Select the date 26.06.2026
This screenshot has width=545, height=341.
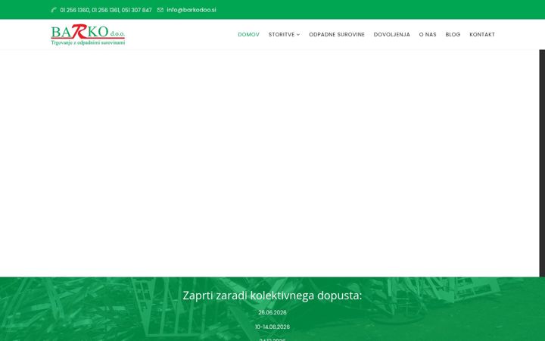(x=272, y=312)
